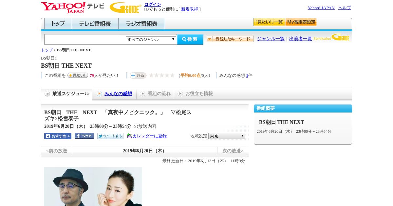This screenshot has width=393, height=206.
Task: Click the Yahoo! JAPAN テレビ logo
Action: (x=72, y=8)
